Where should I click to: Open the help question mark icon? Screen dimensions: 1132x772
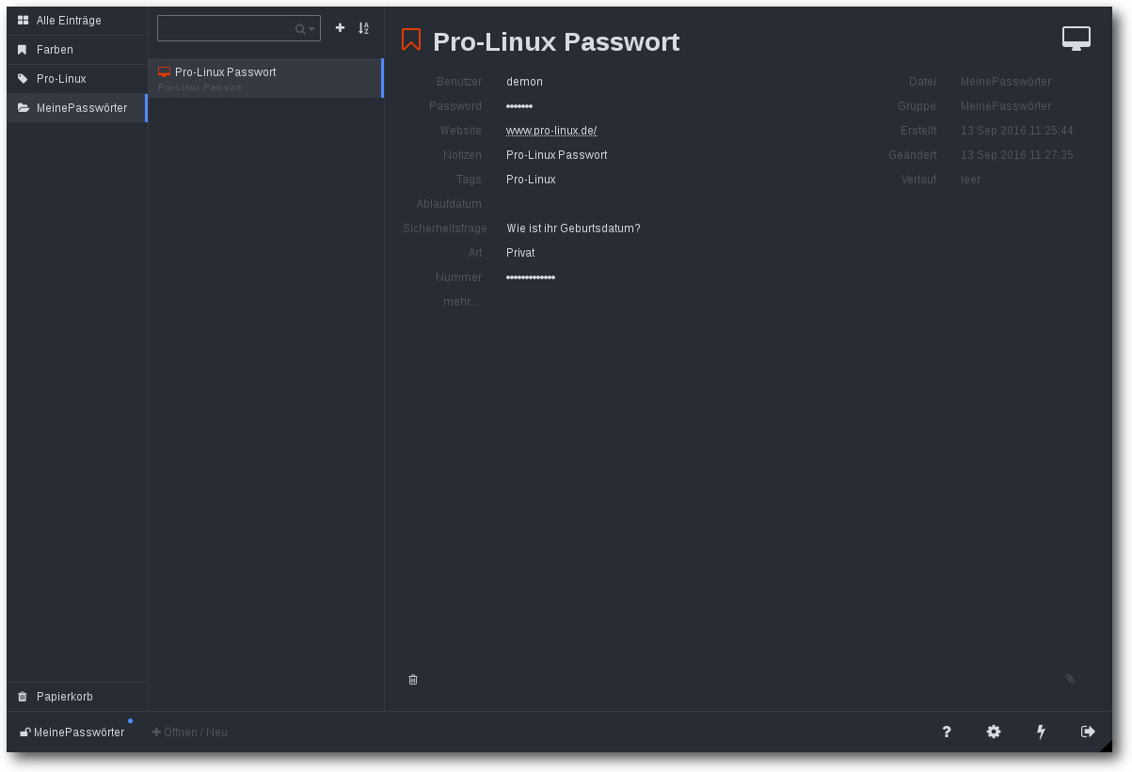pos(947,732)
